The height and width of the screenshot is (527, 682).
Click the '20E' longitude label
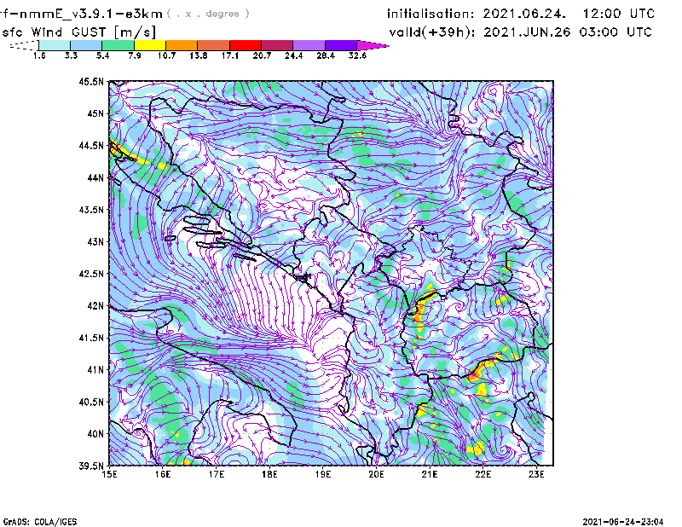pyautogui.click(x=376, y=474)
